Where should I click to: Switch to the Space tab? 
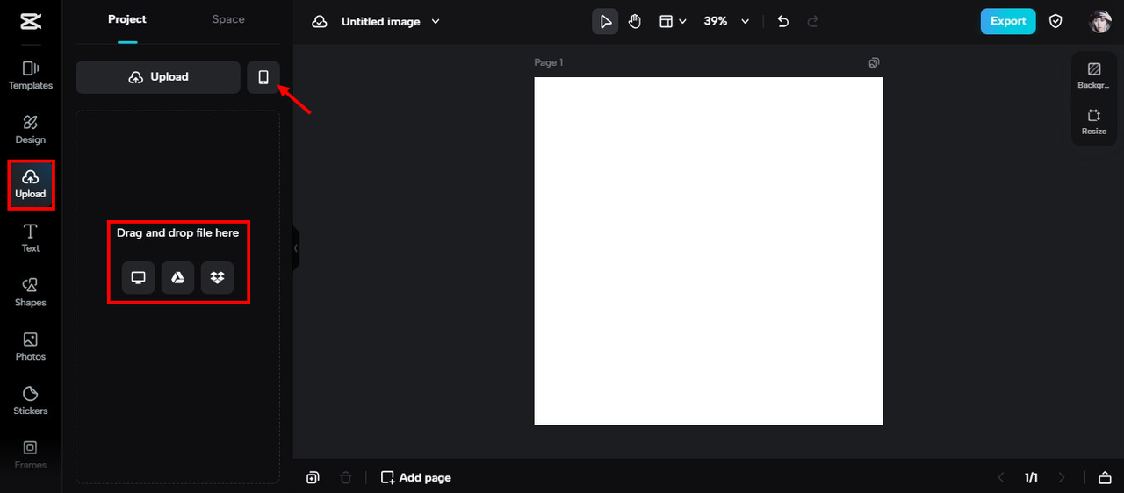[x=228, y=19]
